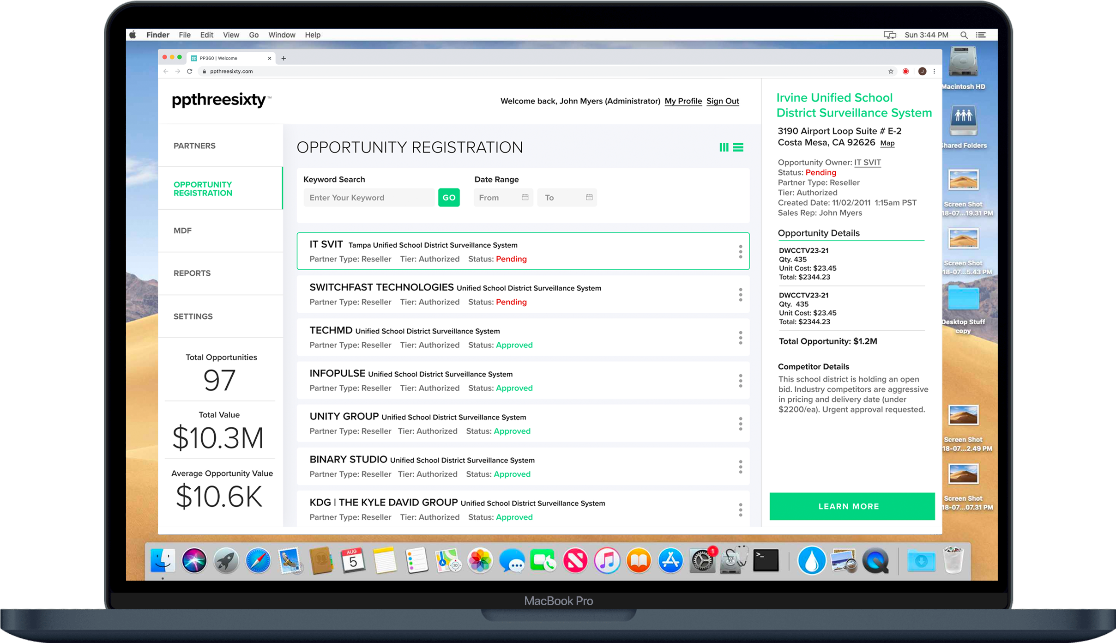
Task: Switch to list view icon
Action: [738, 147]
